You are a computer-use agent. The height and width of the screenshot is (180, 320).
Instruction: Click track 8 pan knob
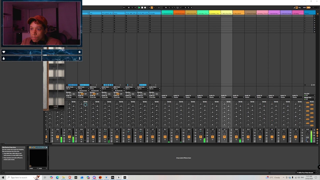[x=105, y=133]
